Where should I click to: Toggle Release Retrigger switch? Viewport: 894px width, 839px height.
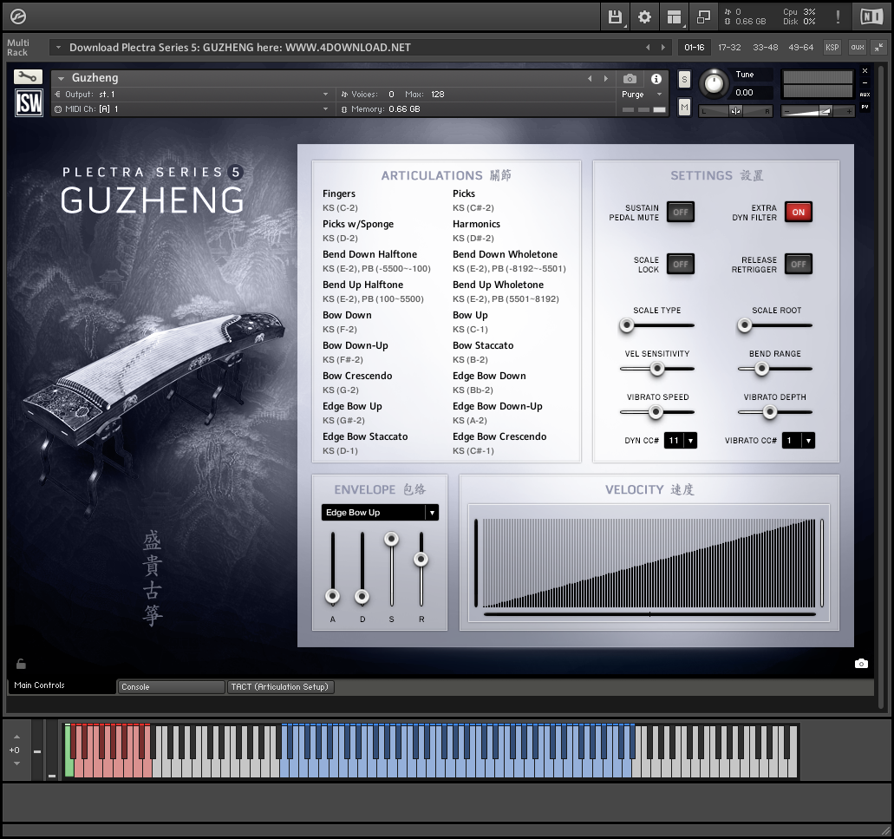[799, 264]
